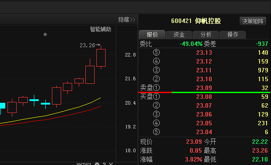Click the 委差 value -937

[x=262, y=44]
